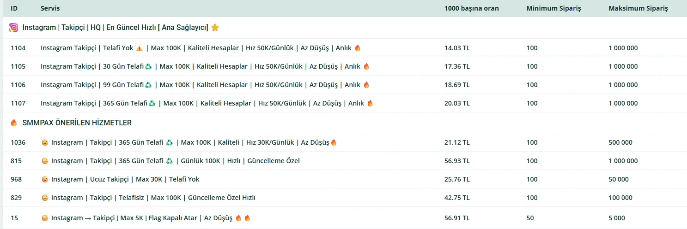
Task: Click the recycle icon beside 365 Gün Telafi in row 1107
Action: (152, 103)
